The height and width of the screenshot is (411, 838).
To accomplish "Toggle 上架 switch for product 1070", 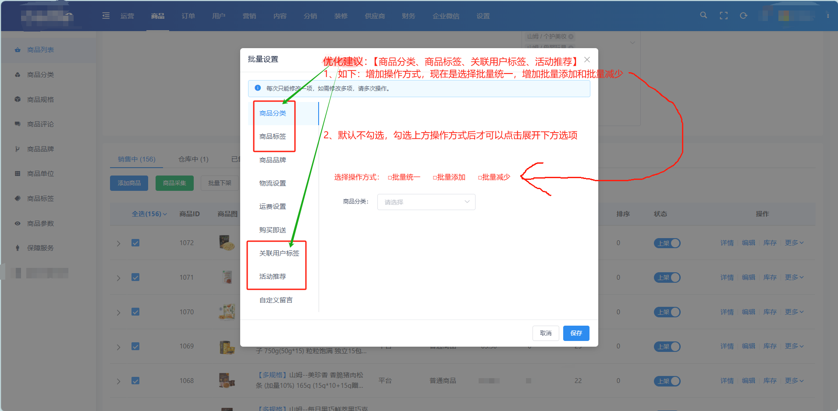I will (x=667, y=312).
